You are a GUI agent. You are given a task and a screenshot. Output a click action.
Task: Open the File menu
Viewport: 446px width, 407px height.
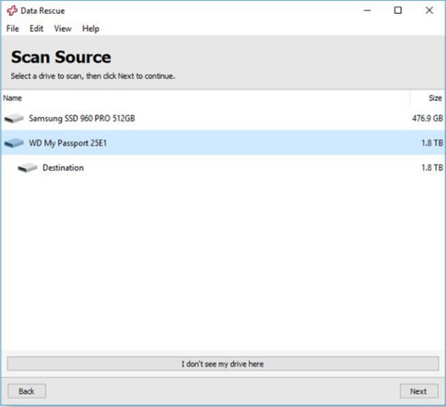click(13, 28)
